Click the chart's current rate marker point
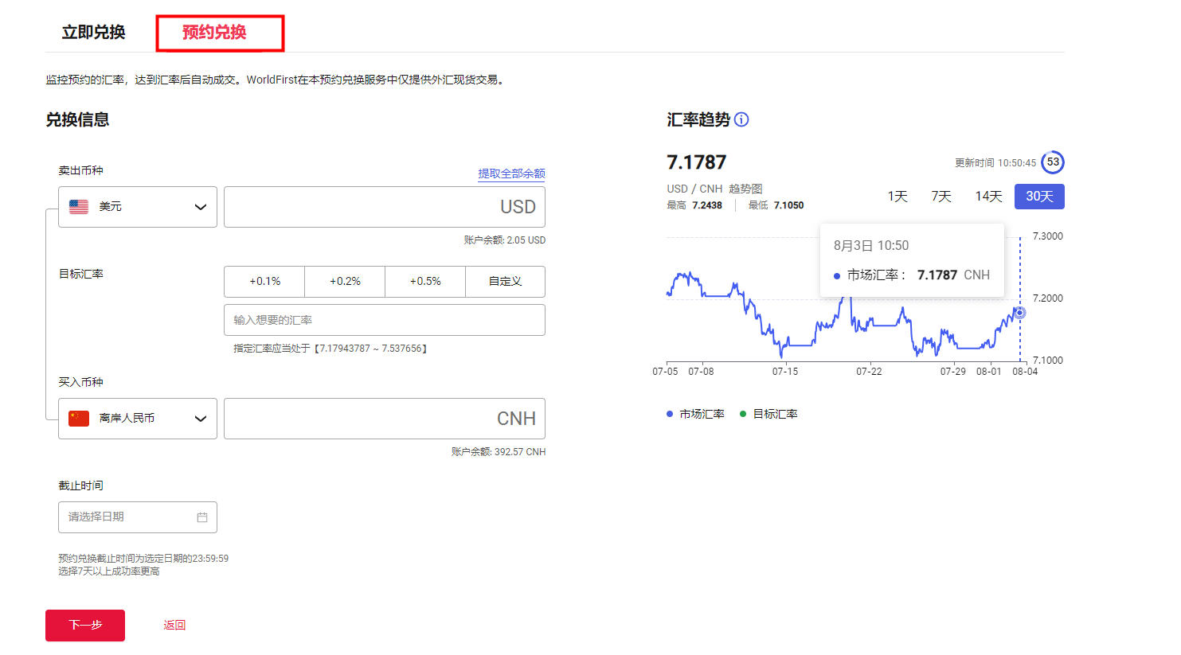The height and width of the screenshot is (655, 1181). (1019, 313)
